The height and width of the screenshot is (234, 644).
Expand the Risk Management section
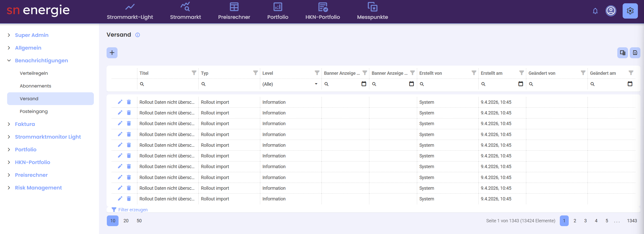click(x=9, y=188)
